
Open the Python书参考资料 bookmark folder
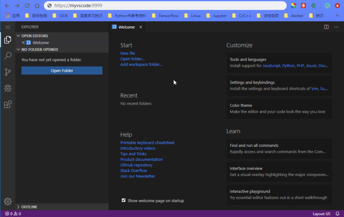127,16
